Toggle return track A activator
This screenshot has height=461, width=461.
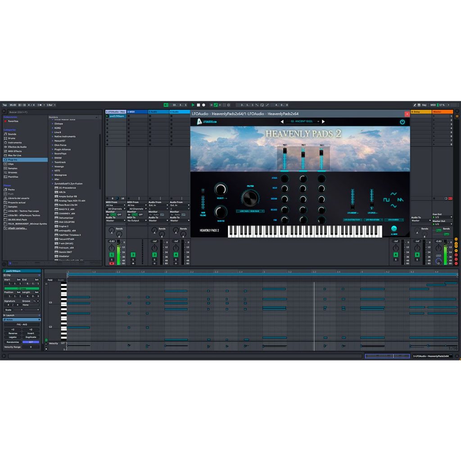[x=396, y=255]
